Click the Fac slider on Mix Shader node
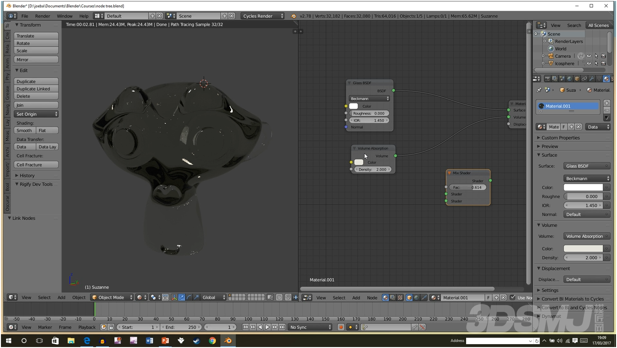 pos(467,187)
